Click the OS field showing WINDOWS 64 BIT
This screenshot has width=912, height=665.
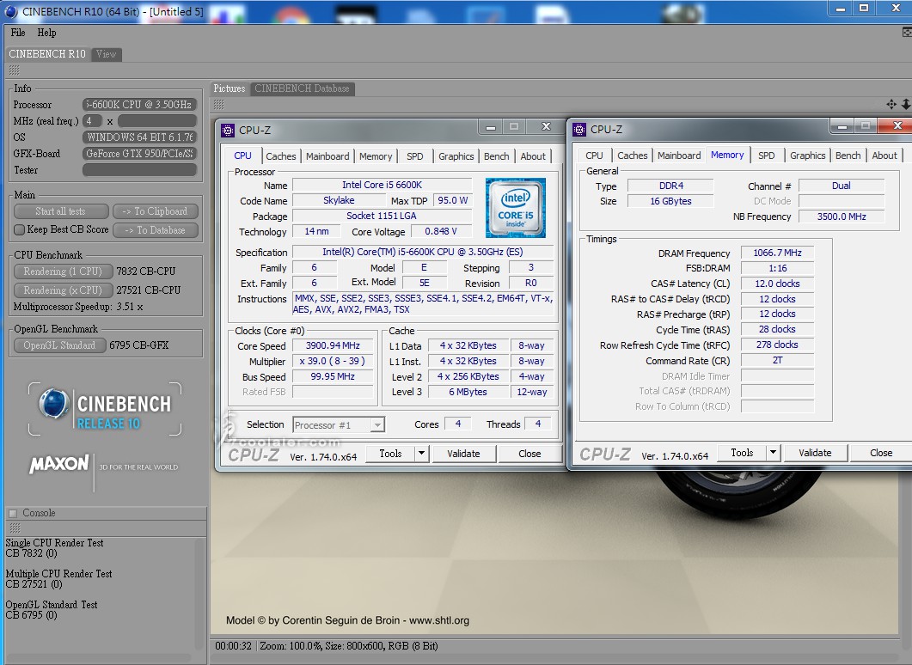[139, 137]
